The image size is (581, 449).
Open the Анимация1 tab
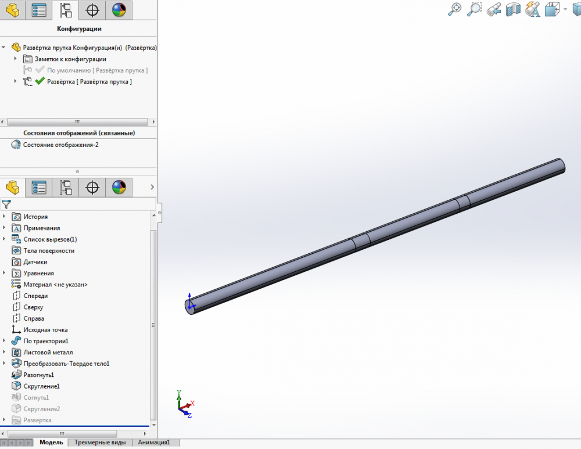[x=154, y=443]
